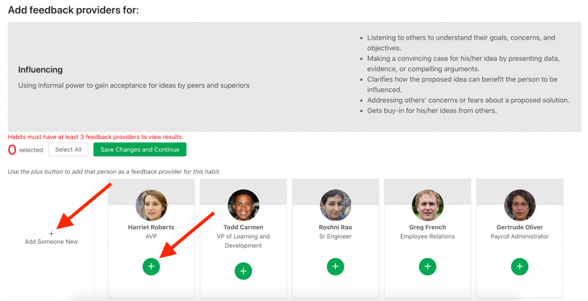Viewport: 588px width, 301px height.
Task: Add Roshni Rao using green plus
Action: pyautogui.click(x=335, y=267)
